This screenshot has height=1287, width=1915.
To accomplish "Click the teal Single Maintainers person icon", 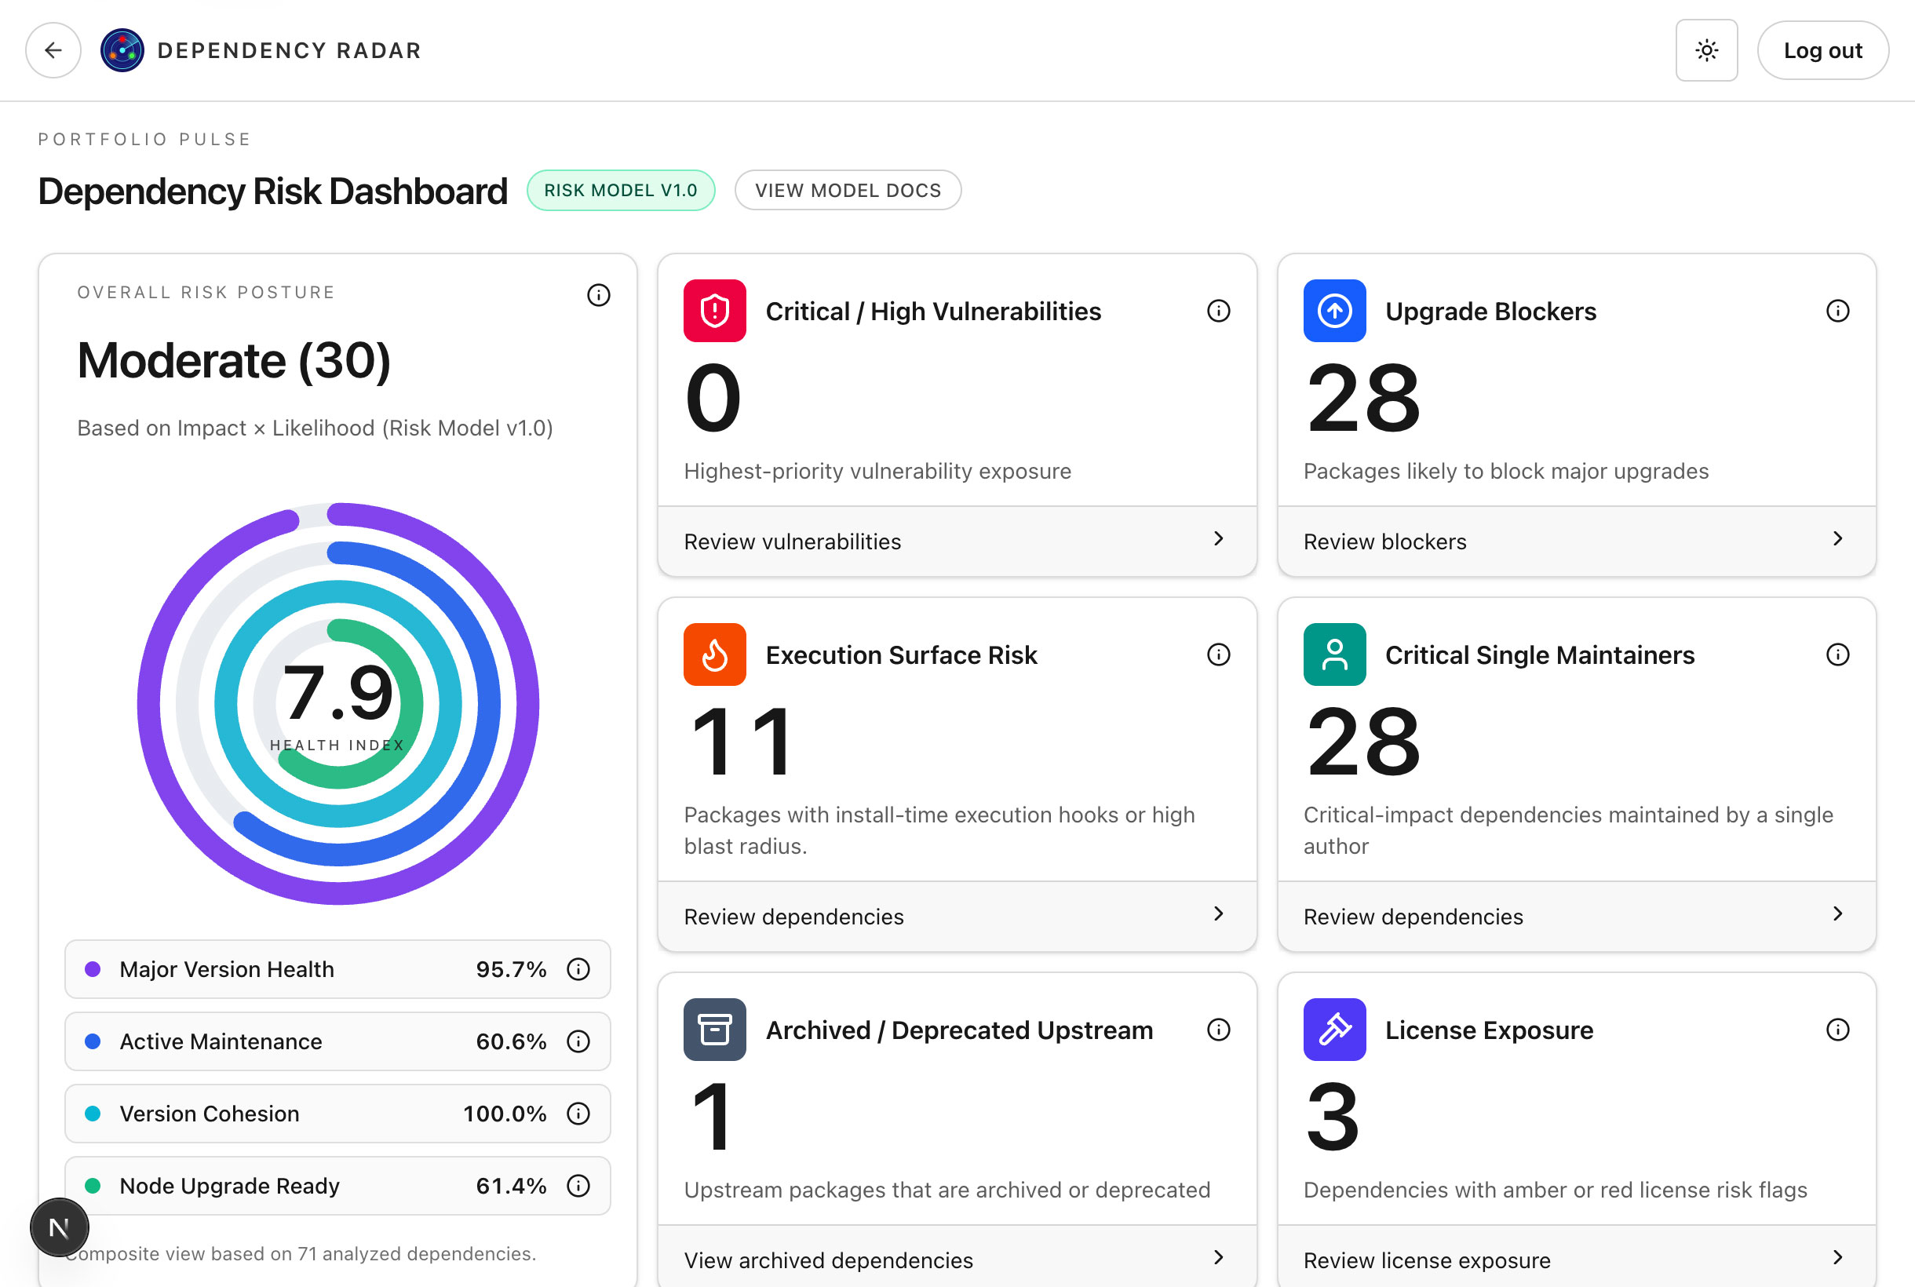I will coord(1334,655).
